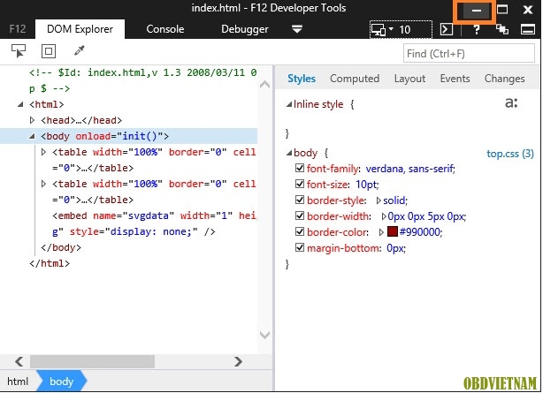This screenshot has width=543, height=393.
Task: Open the more tools funnel dropdown
Action: pyautogui.click(x=297, y=29)
